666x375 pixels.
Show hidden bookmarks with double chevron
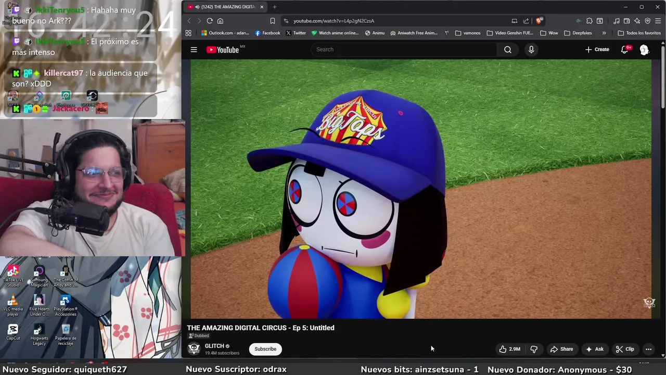(604, 33)
